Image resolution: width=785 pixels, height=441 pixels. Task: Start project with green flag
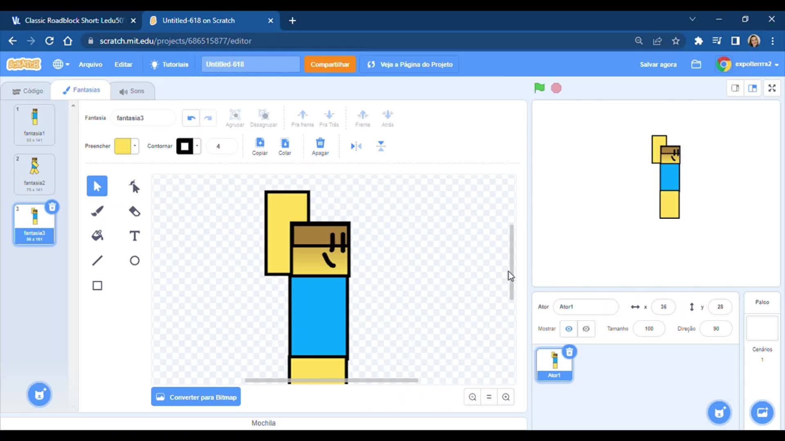tap(539, 88)
